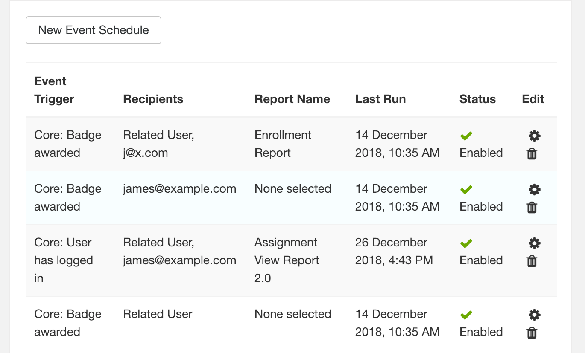Open gear icon for the Related User-only row
This screenshot has height=353, width=585.
click(534, 315)
